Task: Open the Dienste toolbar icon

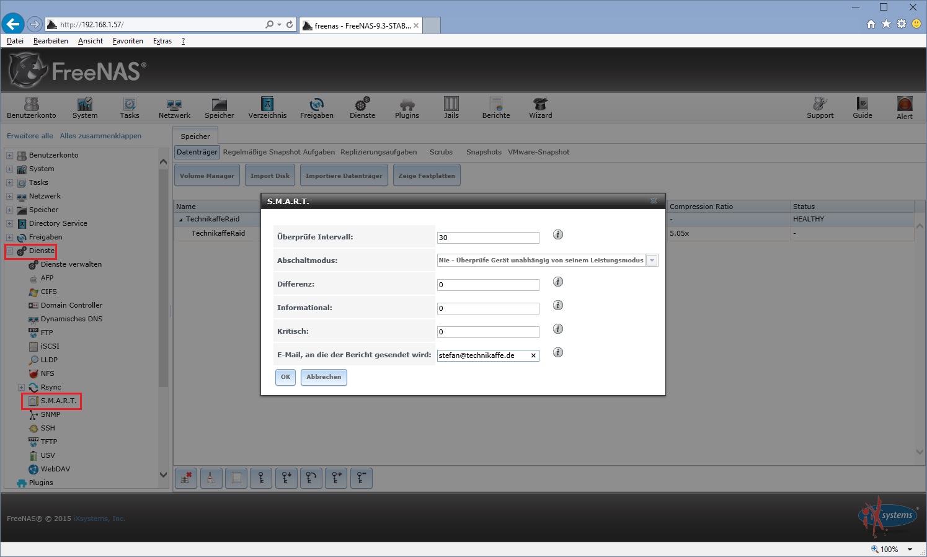Action: pyautogui.click(x=363, y=107)
